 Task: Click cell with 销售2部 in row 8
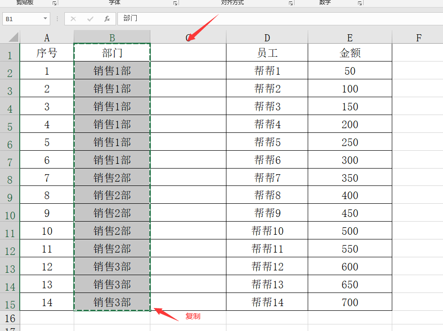pos(112,177)
